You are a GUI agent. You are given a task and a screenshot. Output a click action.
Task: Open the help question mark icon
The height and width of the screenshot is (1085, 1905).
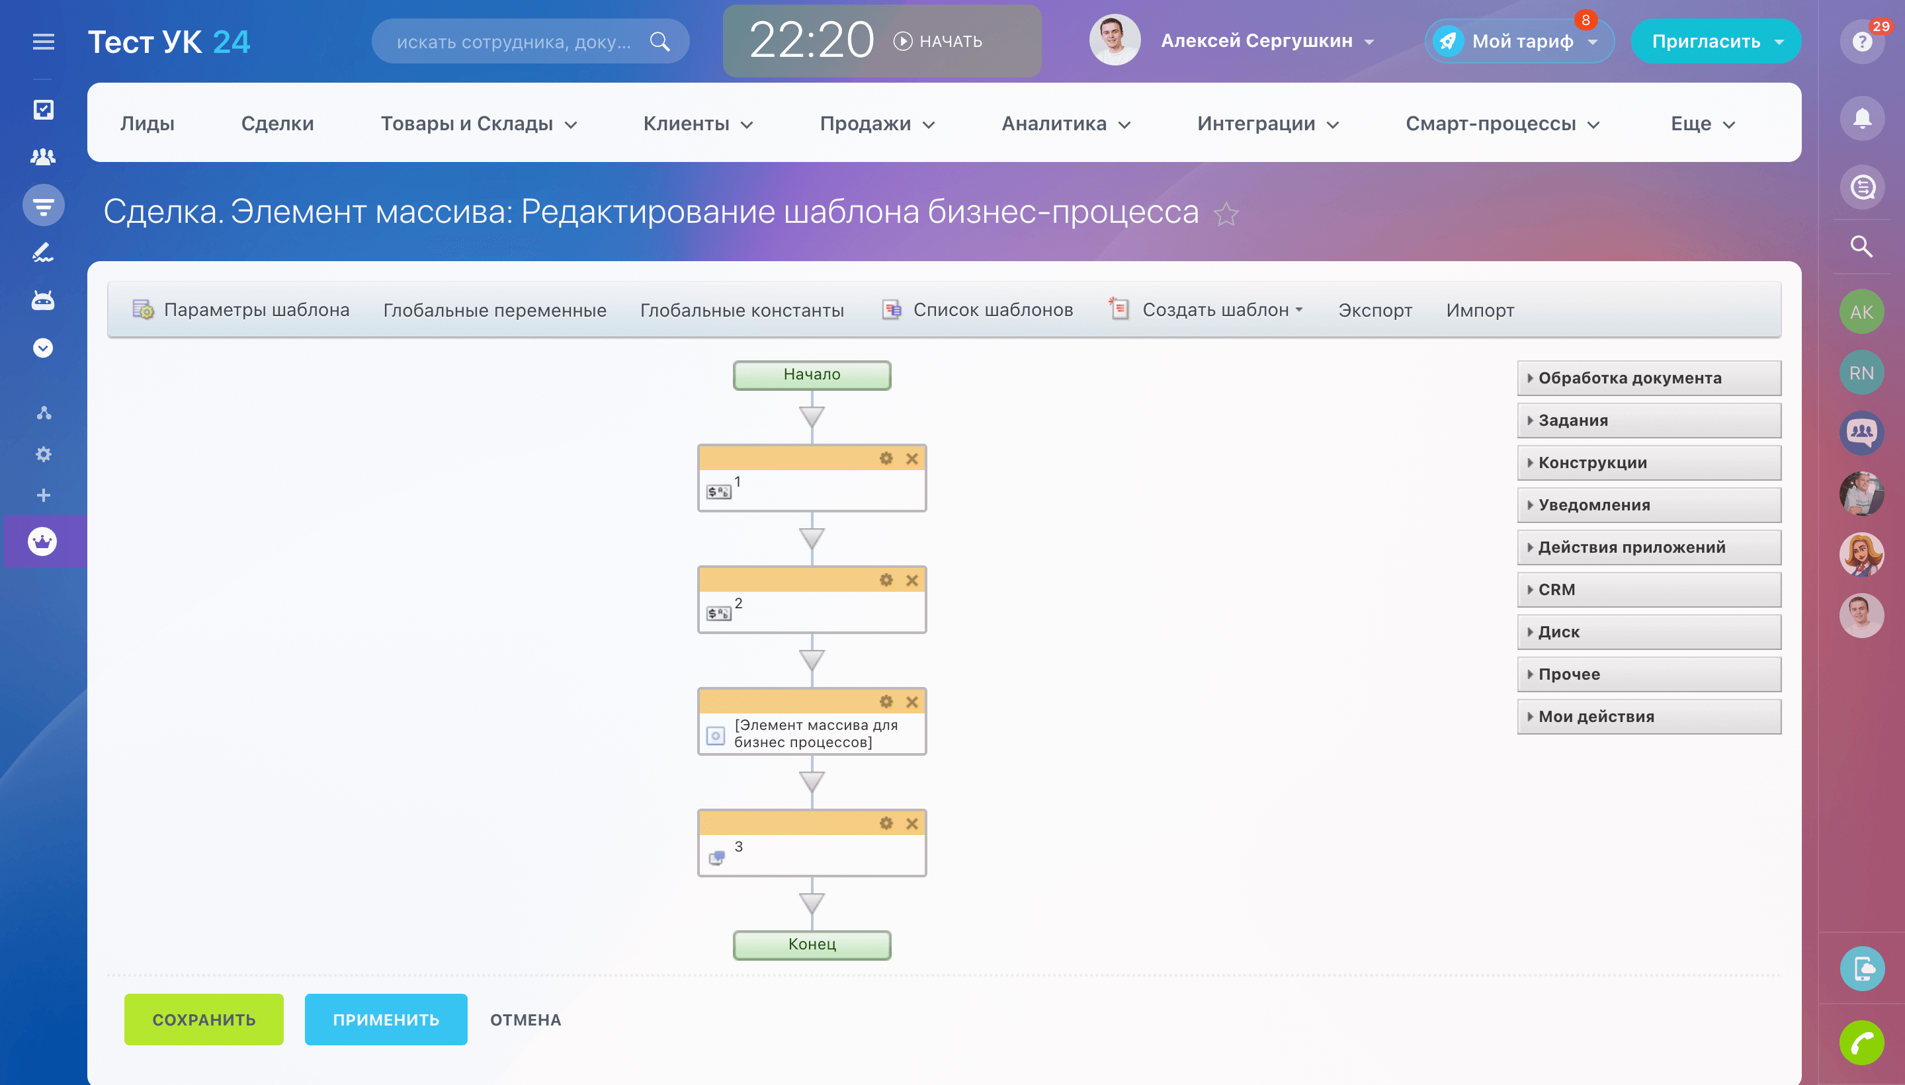pyautogui.click(x=1861, y=42)
